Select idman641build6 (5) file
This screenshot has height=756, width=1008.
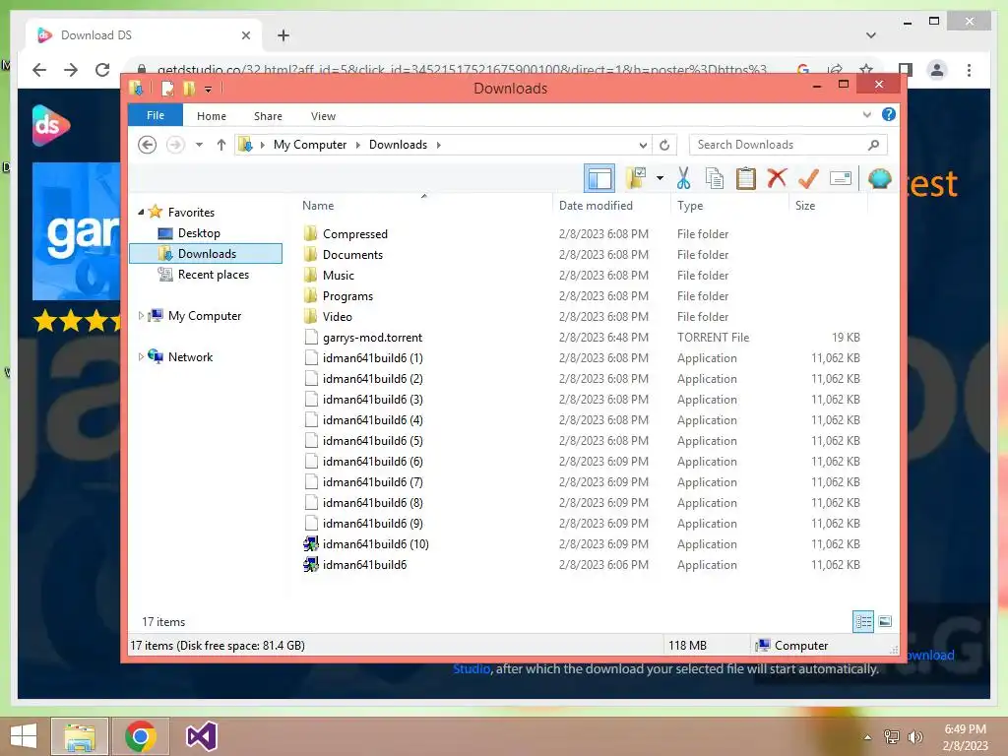[372, 441]
